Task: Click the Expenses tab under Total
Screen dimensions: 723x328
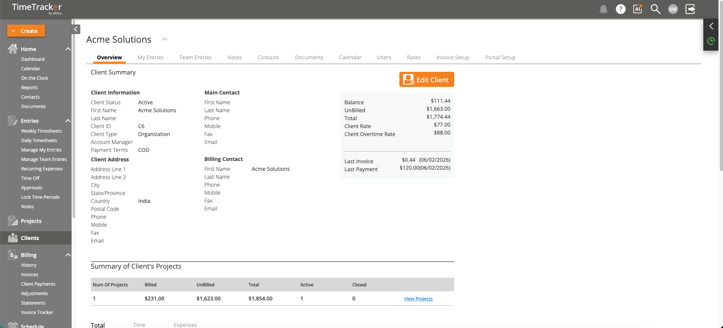Action: [x=185, y=325]
